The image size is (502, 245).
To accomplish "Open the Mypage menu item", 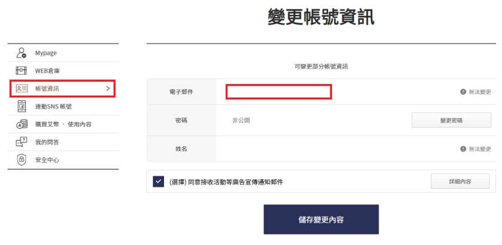I will click(x=46, y=53).
